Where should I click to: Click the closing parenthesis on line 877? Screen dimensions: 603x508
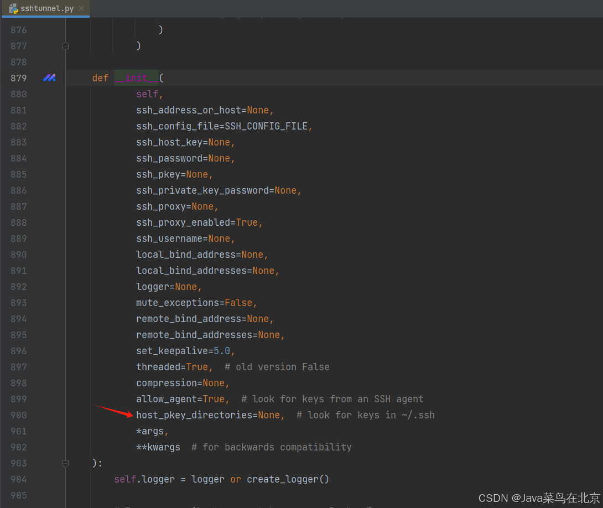tap(139, 46)
